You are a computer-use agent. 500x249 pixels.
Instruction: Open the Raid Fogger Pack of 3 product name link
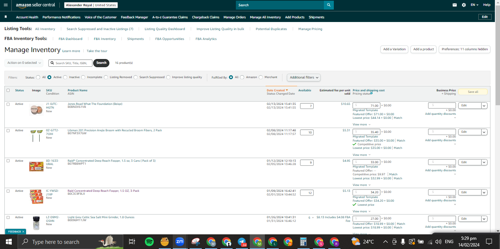pyautogui.click(x=112, y=161)
